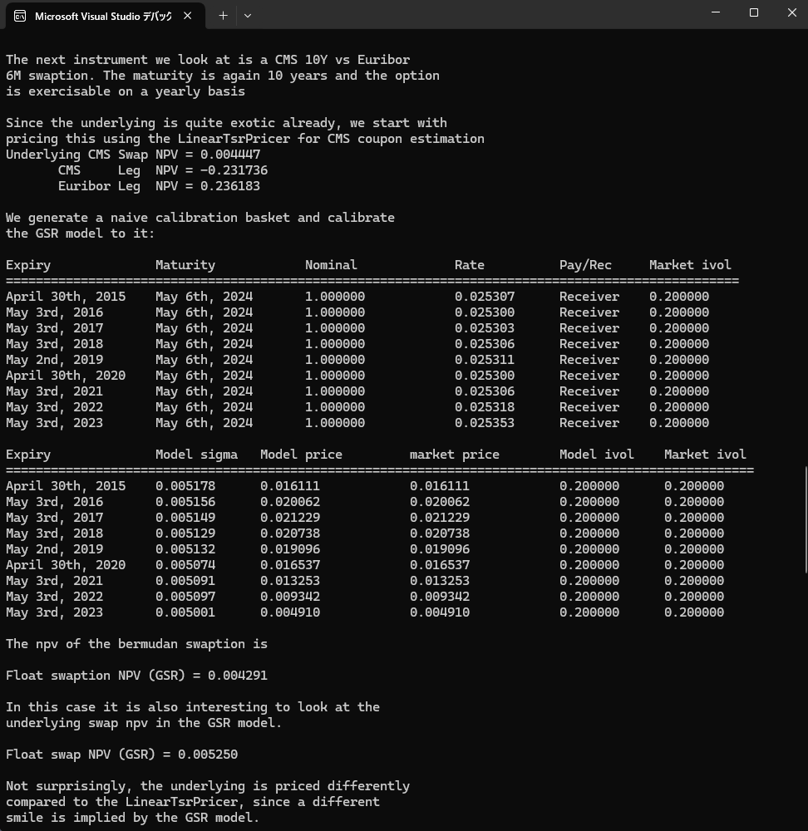Click the 'Rate' column header

coord(469,265)
